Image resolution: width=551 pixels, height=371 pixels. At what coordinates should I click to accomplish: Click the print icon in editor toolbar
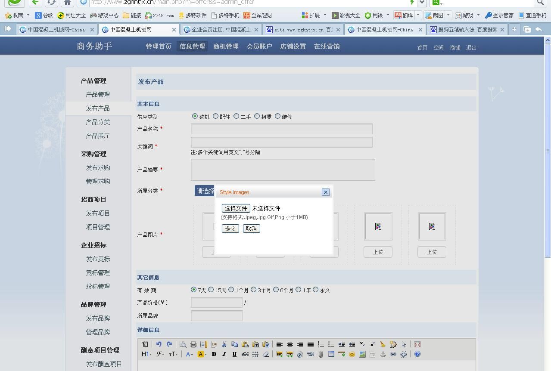193,344
